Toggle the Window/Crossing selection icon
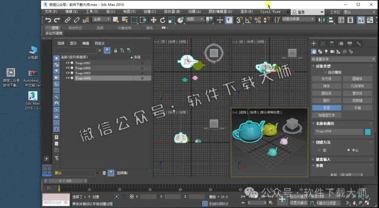This screenshot has height=208, width=379. (x=143, y=20)
